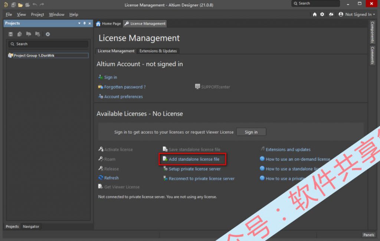This screenshot has width=380, height=241.
Task: Select the License Management document tab with key icon
Action: (145, 23)
